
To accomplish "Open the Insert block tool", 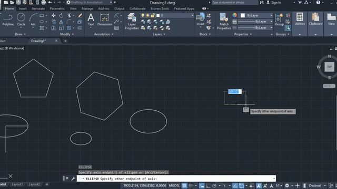I will point(200,19).
